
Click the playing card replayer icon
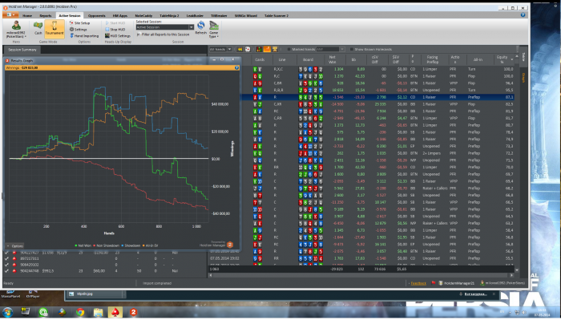click(x=247, y=50)
